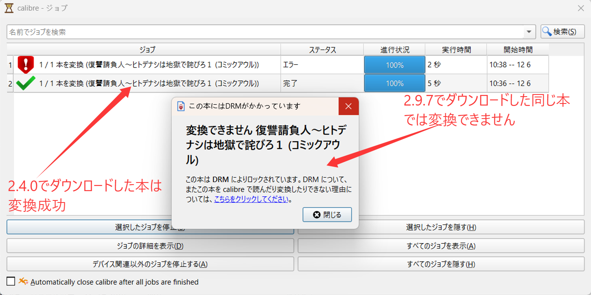Click row header number 2
591x295 pixels.
(x=10, y=83)
